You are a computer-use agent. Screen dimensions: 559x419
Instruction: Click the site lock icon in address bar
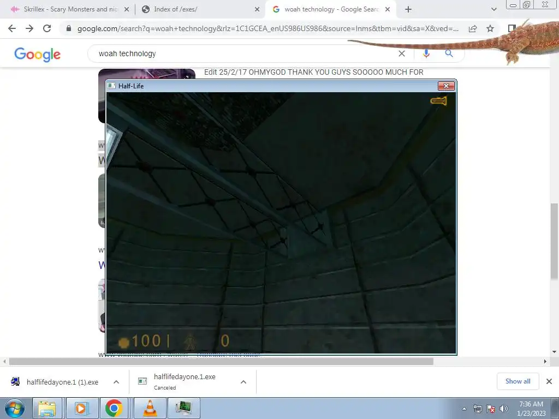point(69,28)
